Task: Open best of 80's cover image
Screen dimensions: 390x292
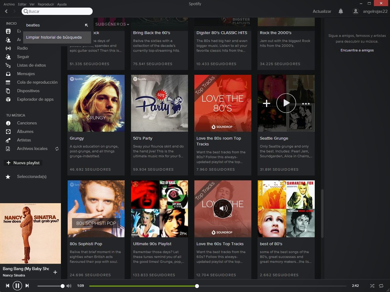Action: click(286, 209)
